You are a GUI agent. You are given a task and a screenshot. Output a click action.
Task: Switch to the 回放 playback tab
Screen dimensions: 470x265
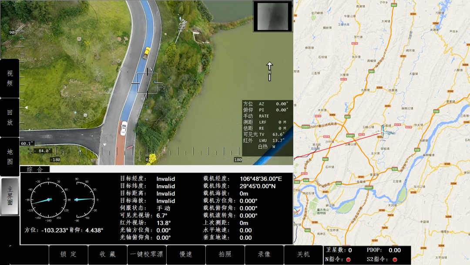tap(10, 118)
